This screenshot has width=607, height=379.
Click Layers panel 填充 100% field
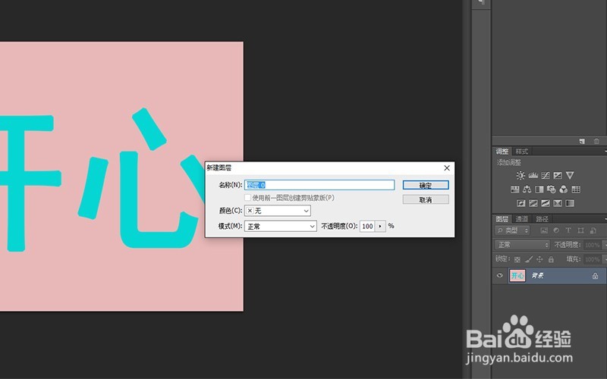click(x=593, y=259)
